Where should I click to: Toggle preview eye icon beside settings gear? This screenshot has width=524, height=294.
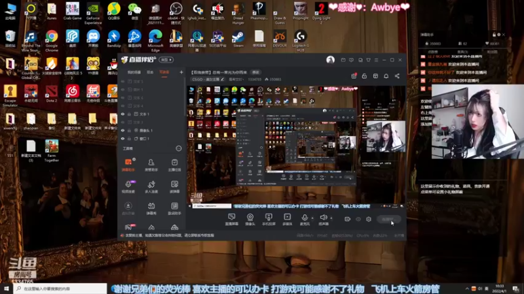pyautogui.click(x=358, y=219)
